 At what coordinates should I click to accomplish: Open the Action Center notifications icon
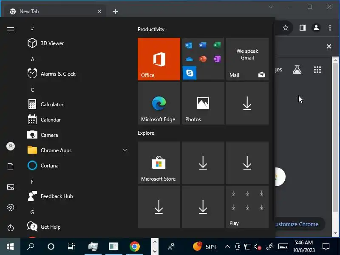[326, 246]
